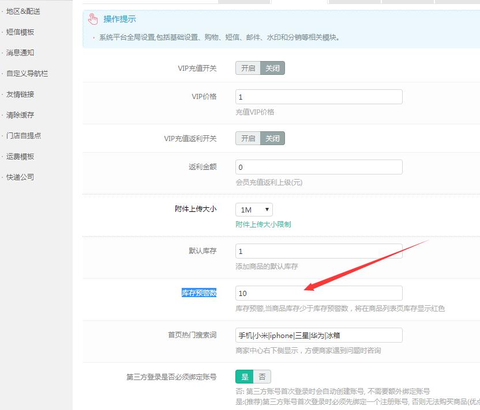Select 自定义导航栏 in the sidebar
This screenshot has height=410, width=480.
[27, 74]
